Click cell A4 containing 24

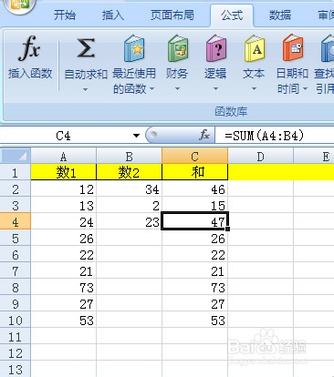[x=64, y=222]
